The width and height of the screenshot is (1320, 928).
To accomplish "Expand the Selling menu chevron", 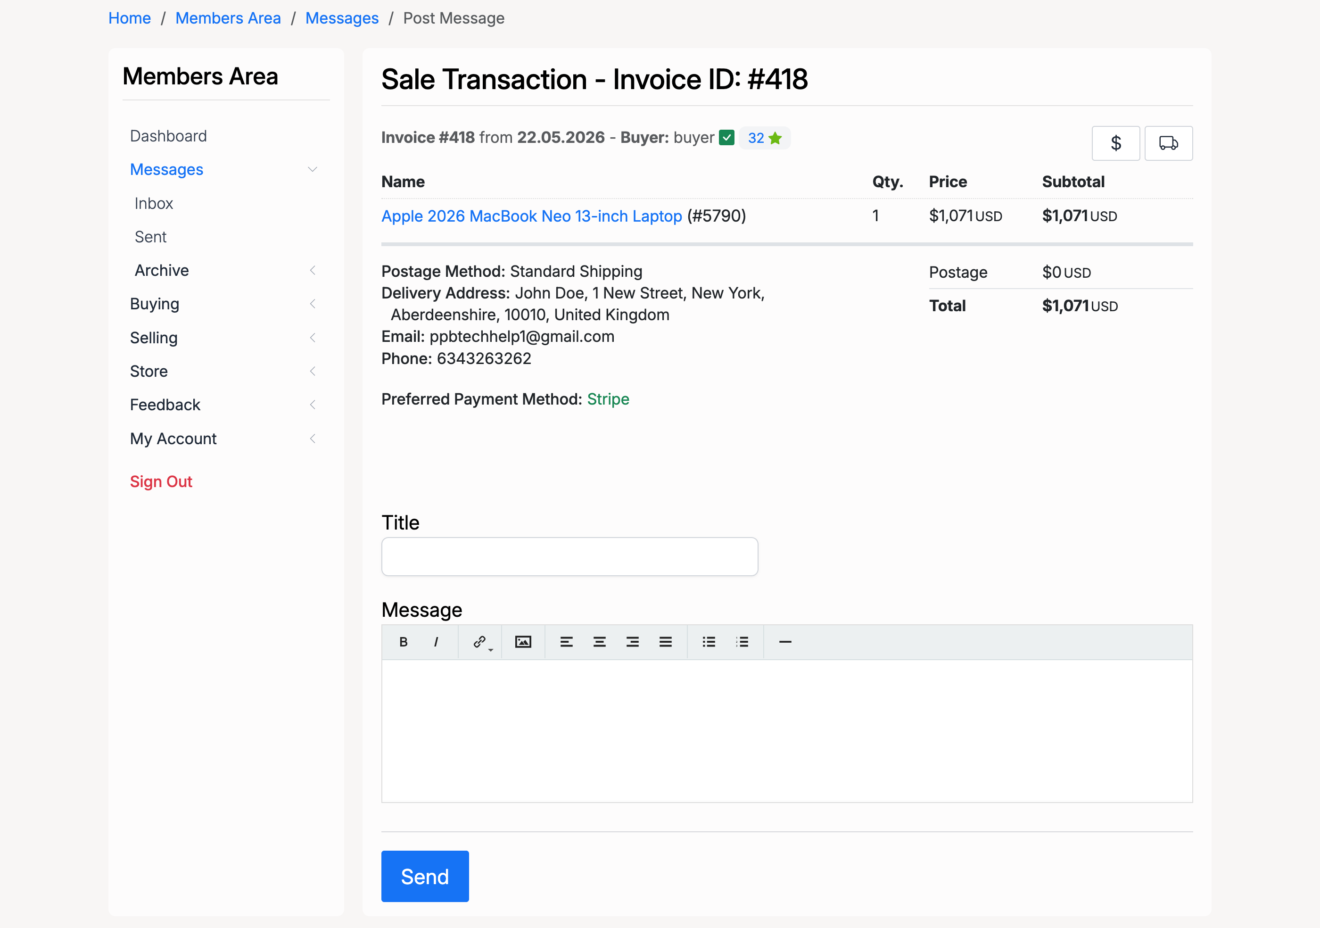I will point(313,338).
